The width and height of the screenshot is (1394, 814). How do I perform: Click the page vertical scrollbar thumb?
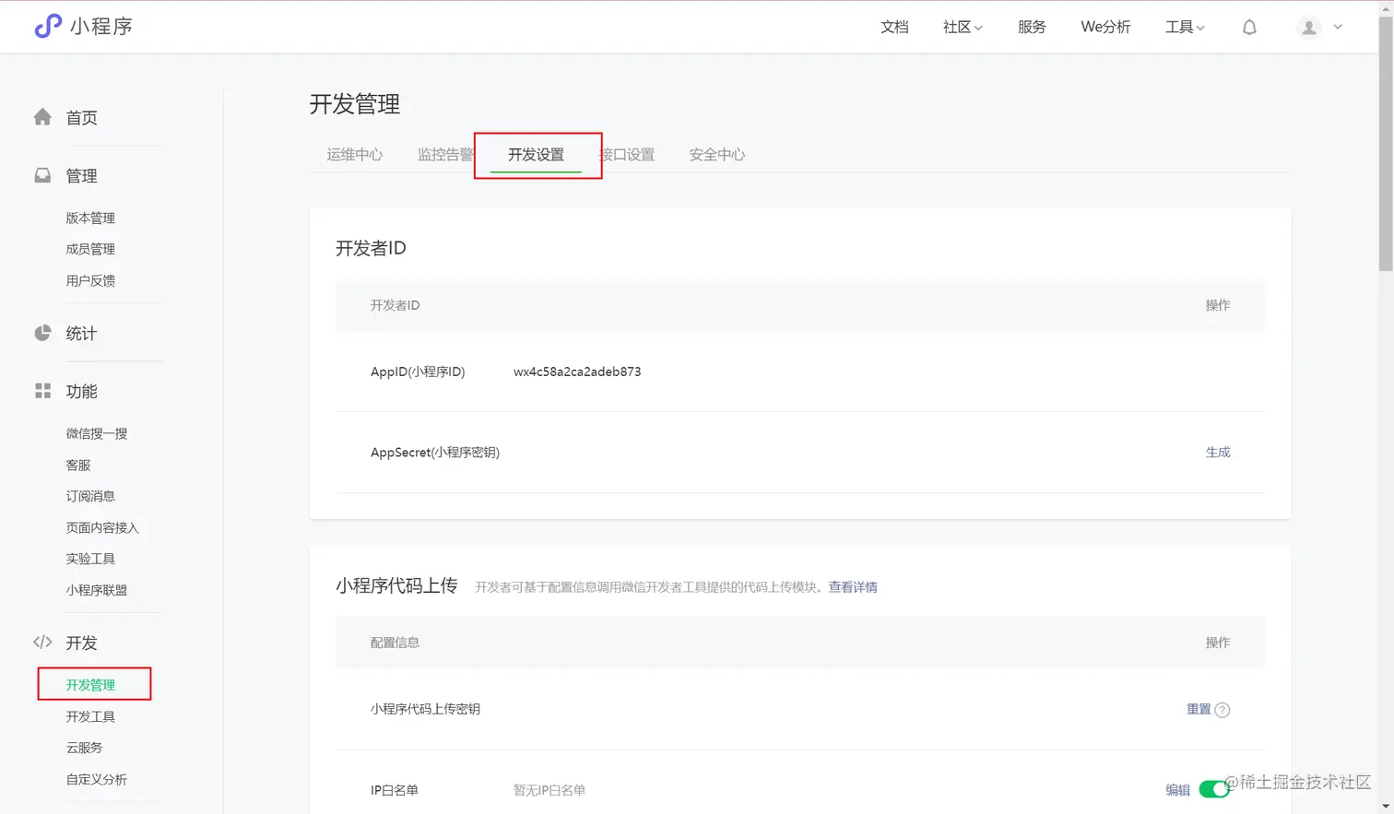pos(1386,143)
